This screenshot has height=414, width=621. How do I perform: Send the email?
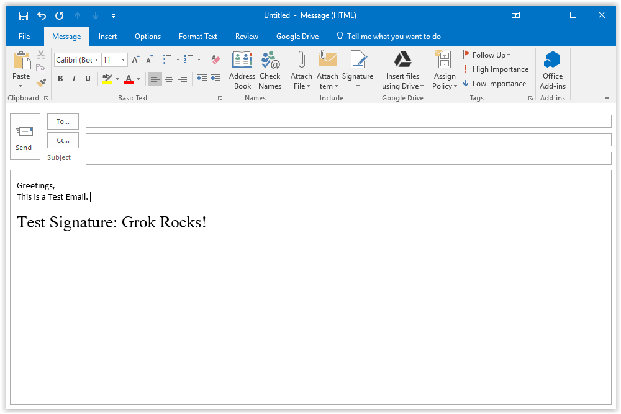pos(25,137)
